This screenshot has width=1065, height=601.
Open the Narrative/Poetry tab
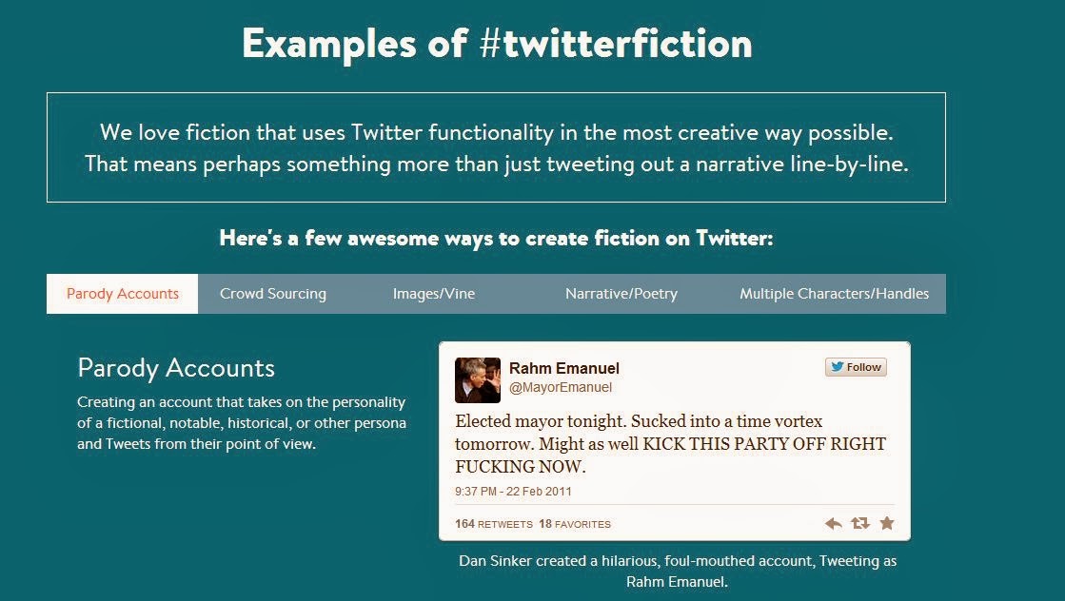tap(621, 293)
